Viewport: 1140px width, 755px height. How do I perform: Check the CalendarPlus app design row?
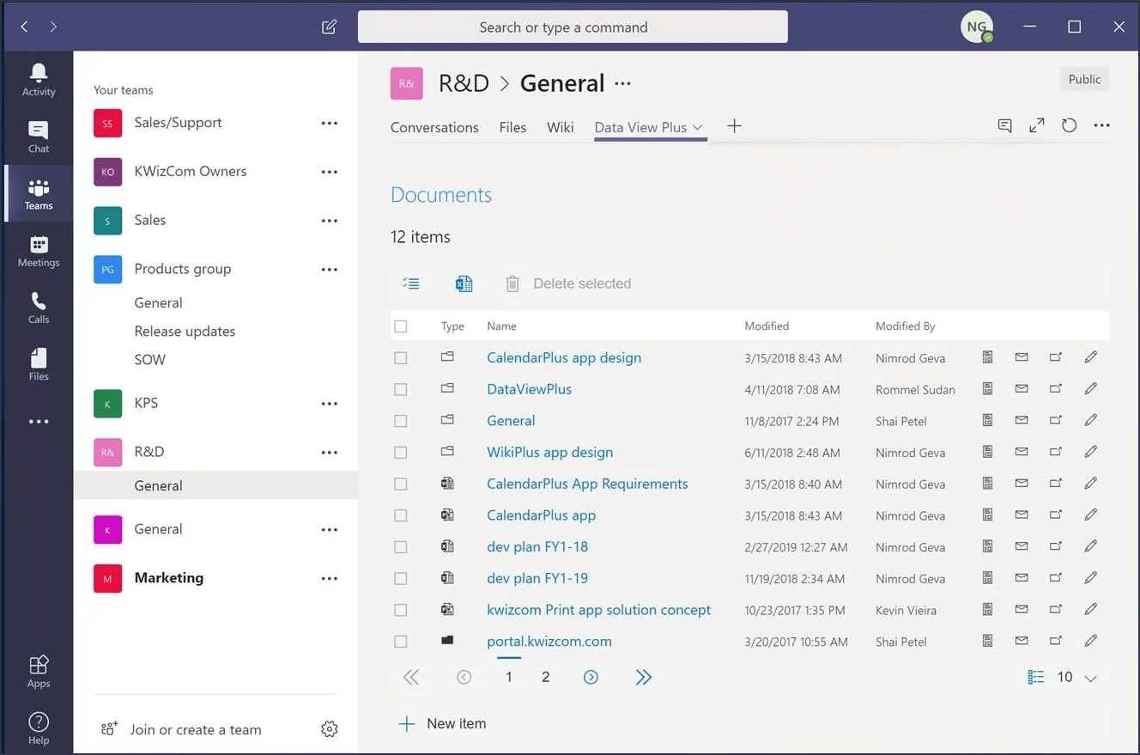coord(401,358)
